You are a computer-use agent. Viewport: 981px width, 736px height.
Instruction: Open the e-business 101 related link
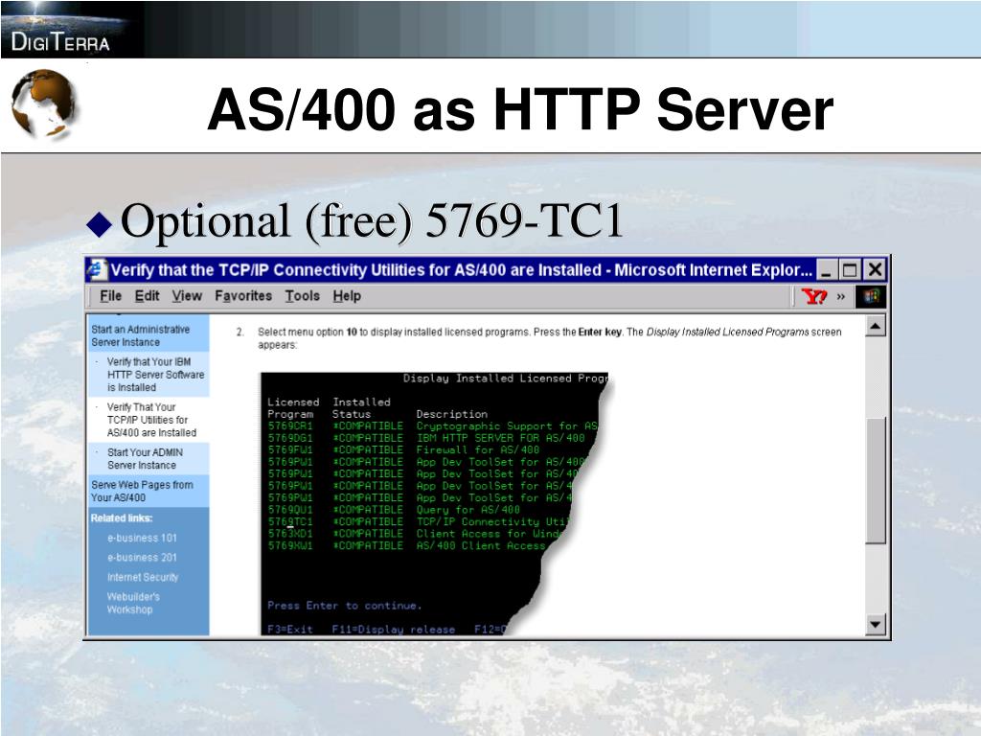coord(142,538)
